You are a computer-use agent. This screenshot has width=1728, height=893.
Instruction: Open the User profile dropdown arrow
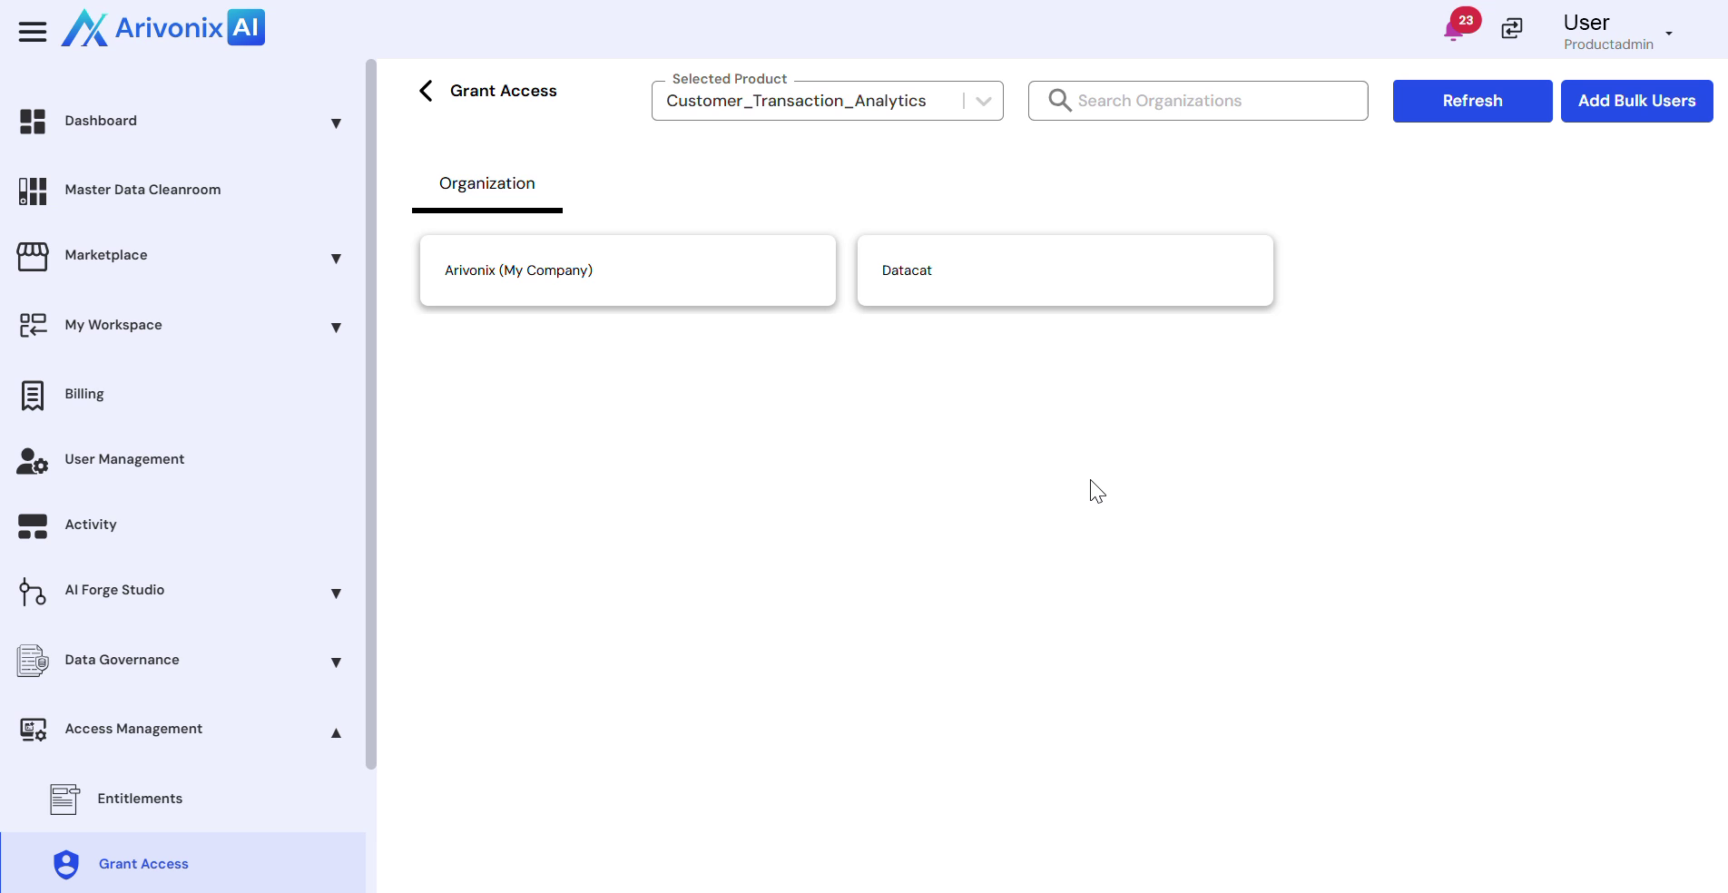coord(1668,34)
